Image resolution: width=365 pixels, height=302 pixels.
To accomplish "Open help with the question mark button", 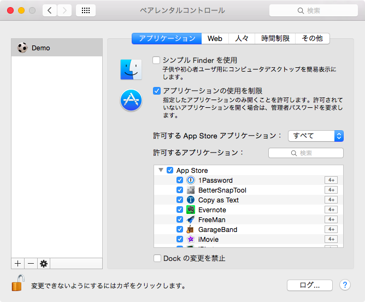I will 345,284.
